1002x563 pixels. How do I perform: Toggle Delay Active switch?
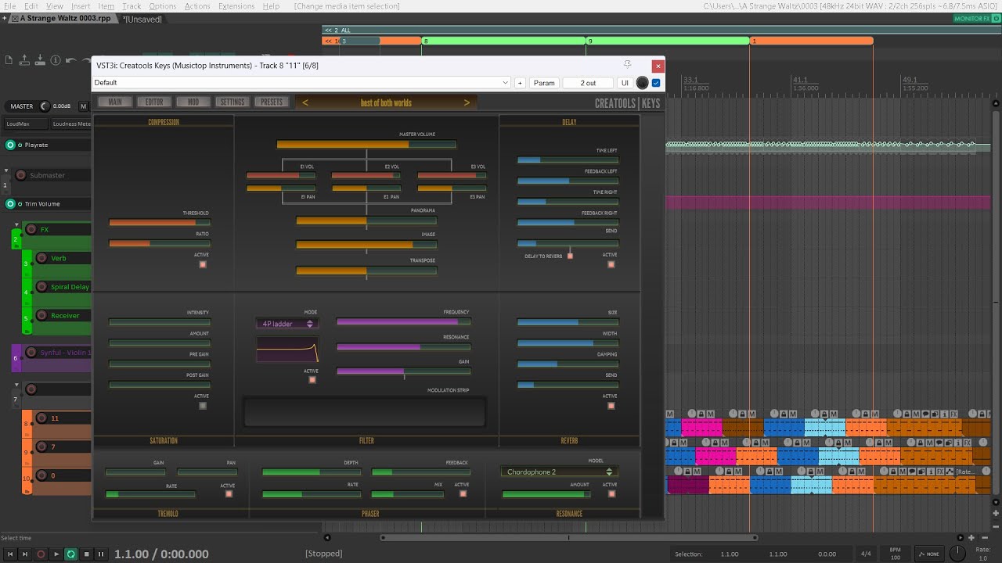[x=611, y=264]
